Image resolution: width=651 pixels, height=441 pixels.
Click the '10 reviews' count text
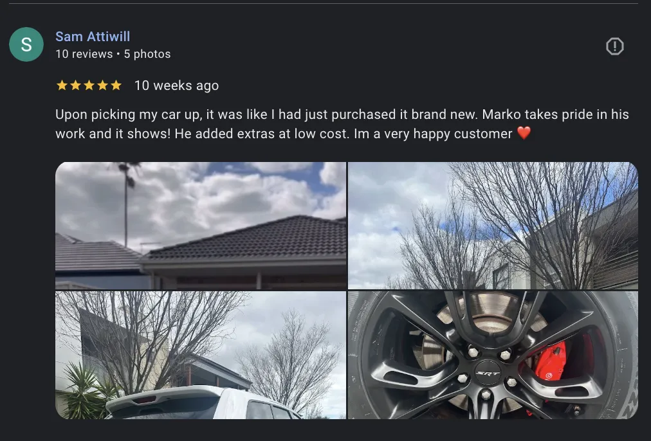click(84, 54)
